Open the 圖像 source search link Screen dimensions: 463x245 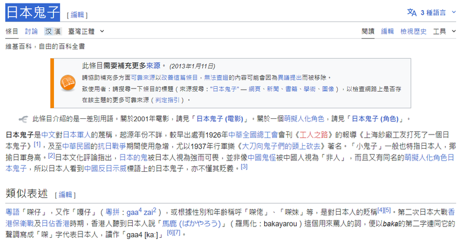tap(328, 89)
